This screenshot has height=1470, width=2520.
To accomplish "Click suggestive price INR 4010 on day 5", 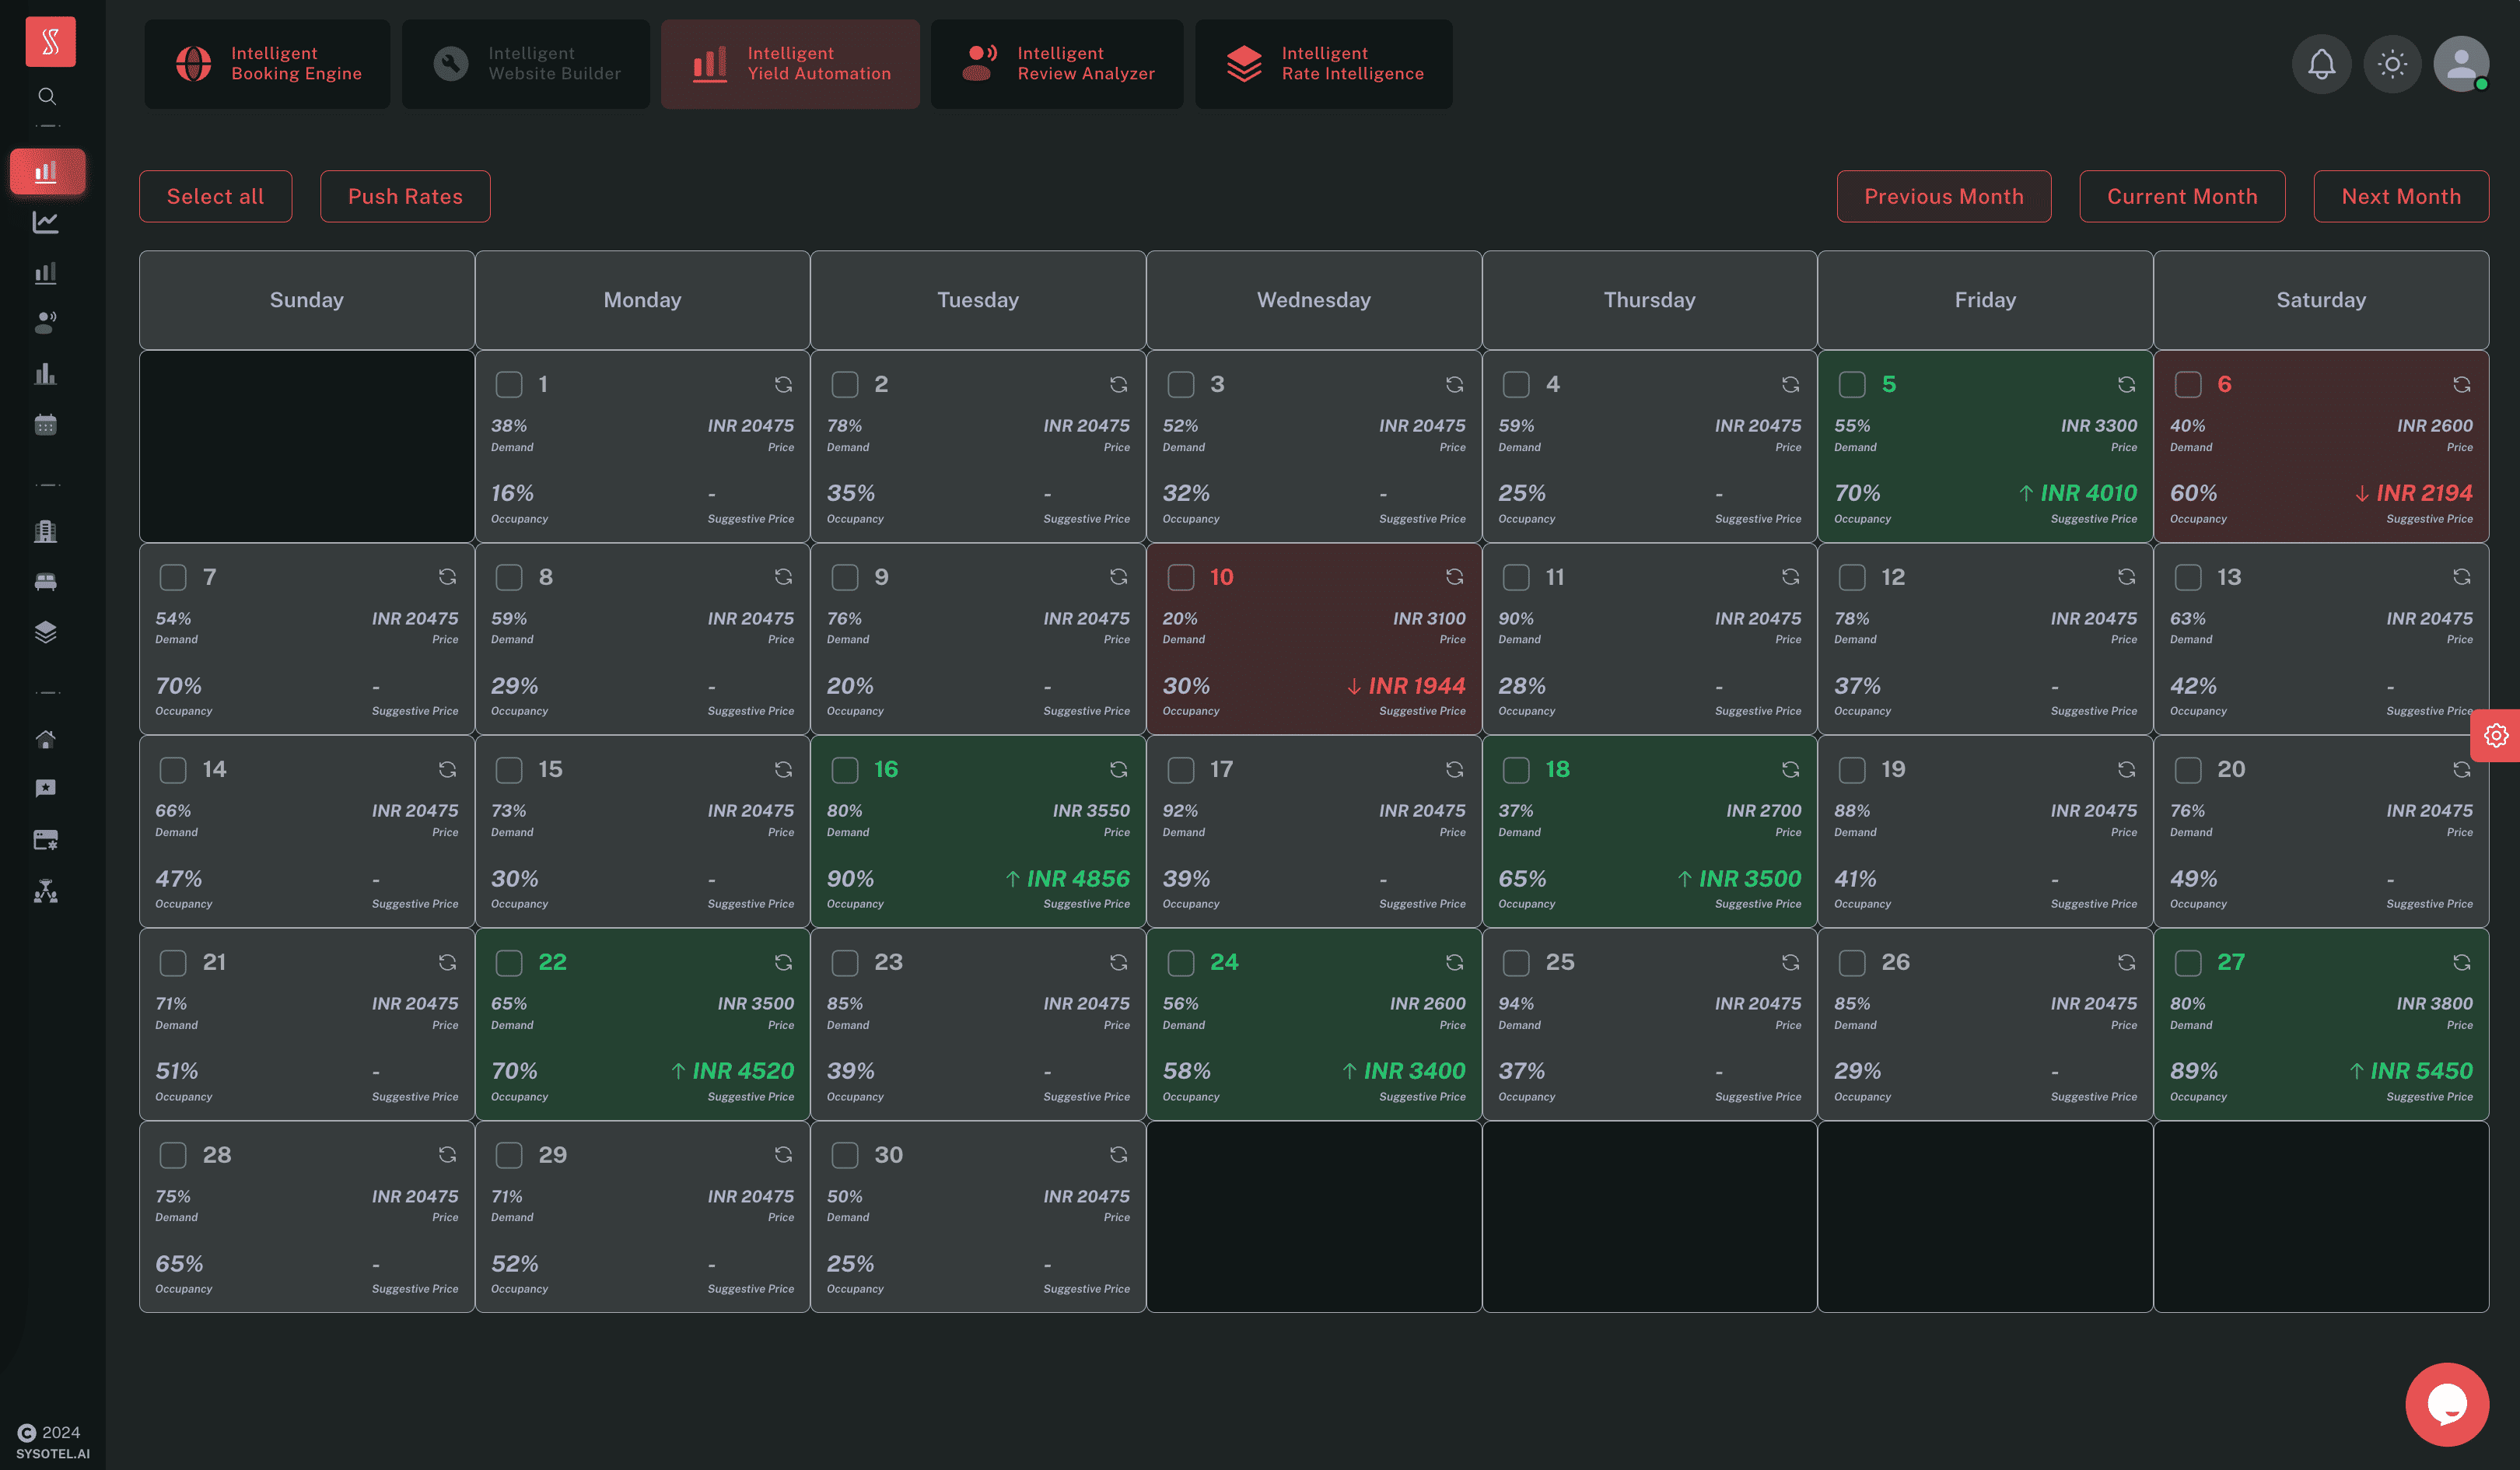I will (x=2077, y=493).
